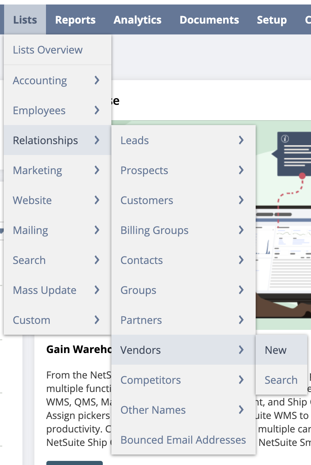The height and width of the screenshot is (465, 311).
Task: Click the Mass Update chevron icon
Action: click(97, 290)
